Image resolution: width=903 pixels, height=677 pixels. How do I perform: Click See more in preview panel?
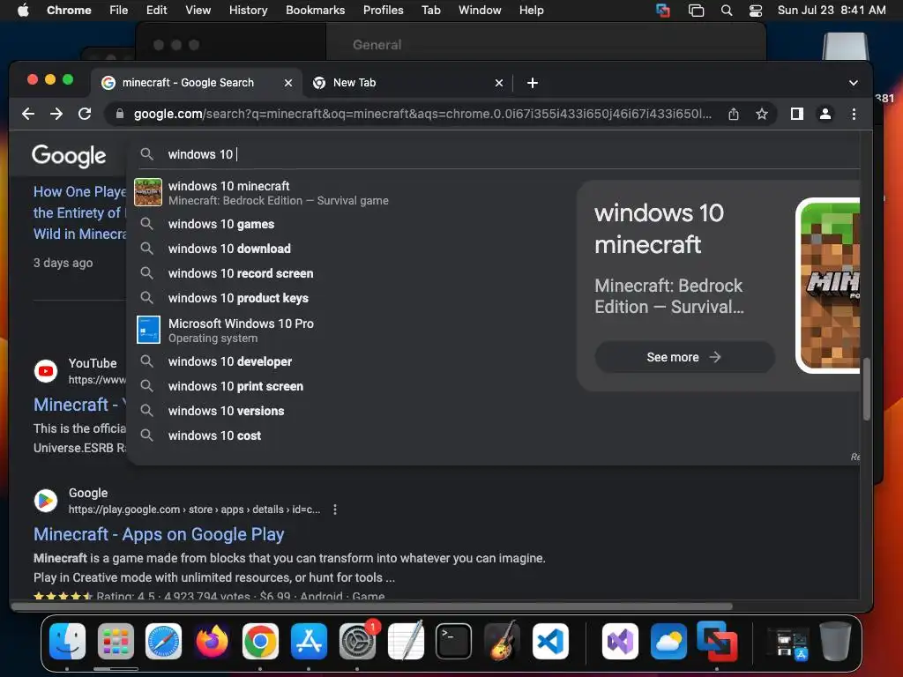pos(683,357)
